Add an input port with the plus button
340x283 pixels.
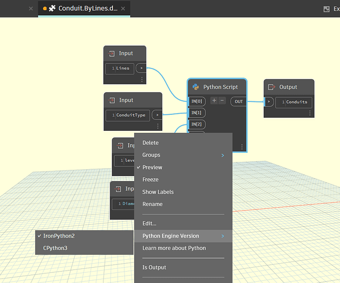214,101
